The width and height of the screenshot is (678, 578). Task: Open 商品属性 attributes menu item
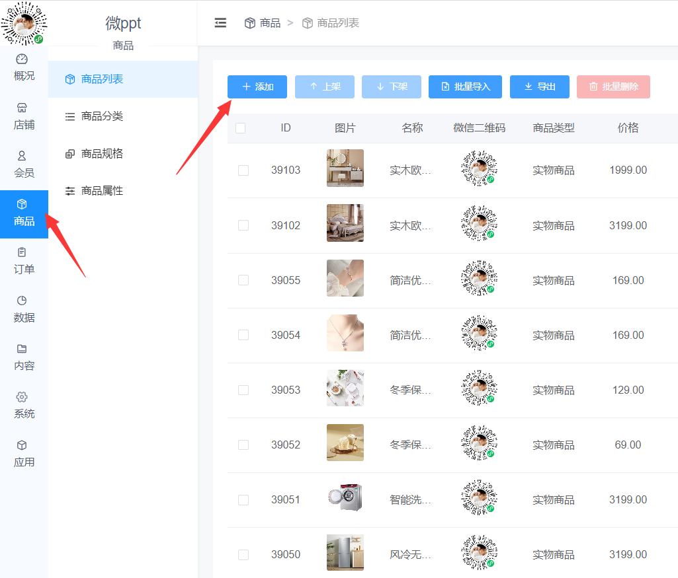(x=101, y=191)
